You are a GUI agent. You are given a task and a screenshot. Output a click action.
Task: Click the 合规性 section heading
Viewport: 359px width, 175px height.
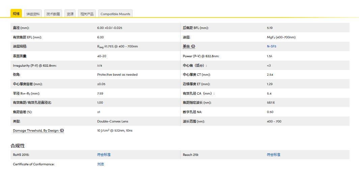point(18,146)
